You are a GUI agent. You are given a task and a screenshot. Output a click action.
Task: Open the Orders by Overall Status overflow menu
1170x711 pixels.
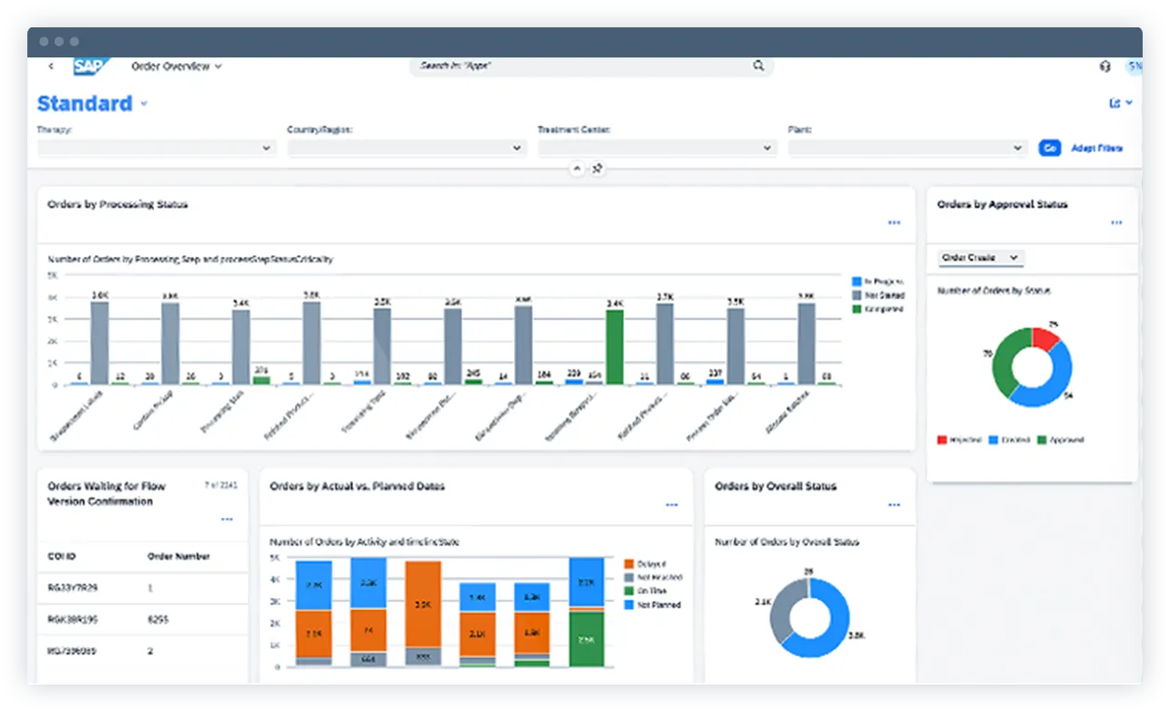pos(893,504)
